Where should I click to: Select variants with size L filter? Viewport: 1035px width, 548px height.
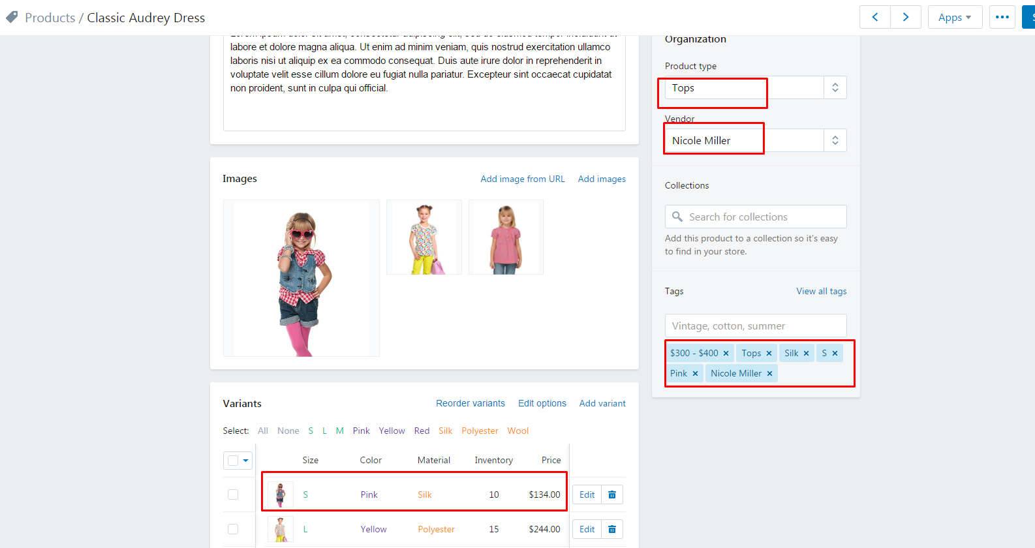tap(324, 431)
